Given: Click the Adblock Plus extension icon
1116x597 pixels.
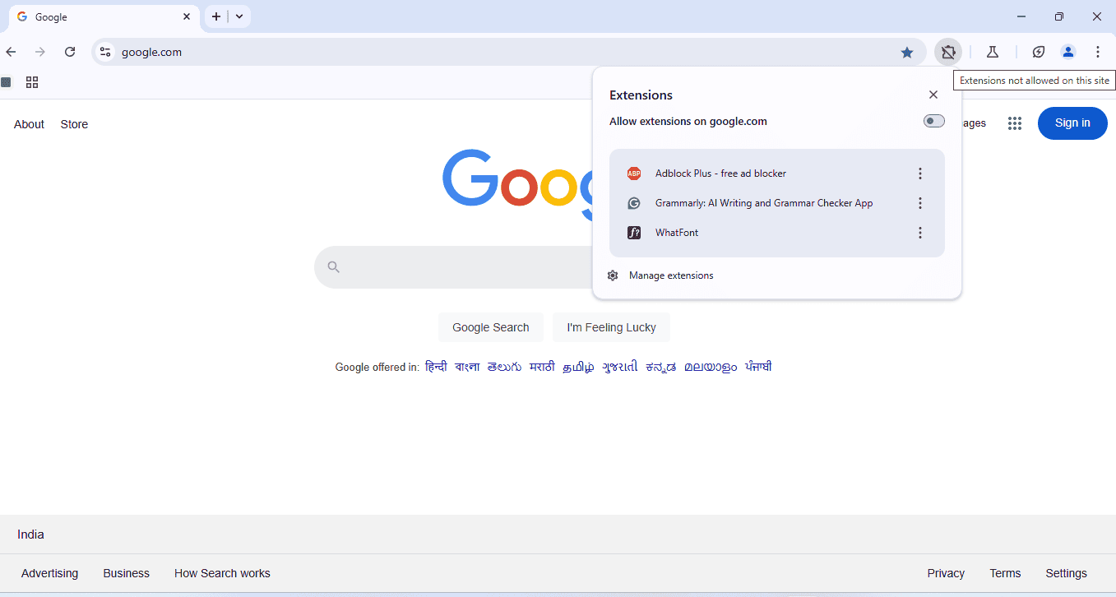Looking at the screenshot, I should click(634, 174).
